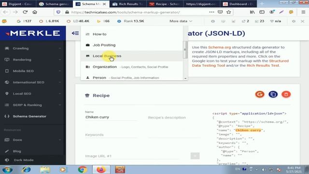
Task: Open media player icon in taskbar
Action: click(63, 170)
